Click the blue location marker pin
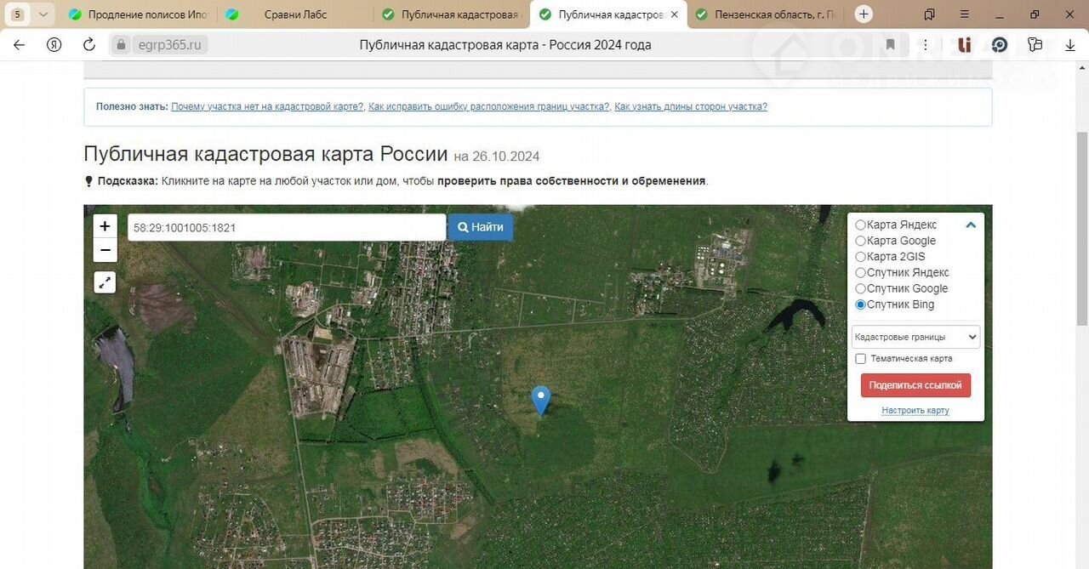 point(540,399)
